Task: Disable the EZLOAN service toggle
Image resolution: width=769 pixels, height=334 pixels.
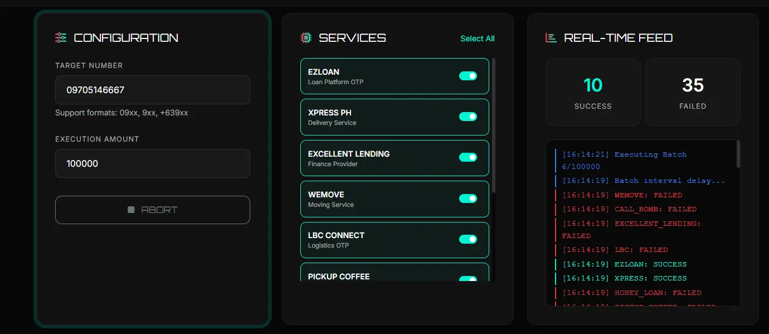Action: (468, 76)
